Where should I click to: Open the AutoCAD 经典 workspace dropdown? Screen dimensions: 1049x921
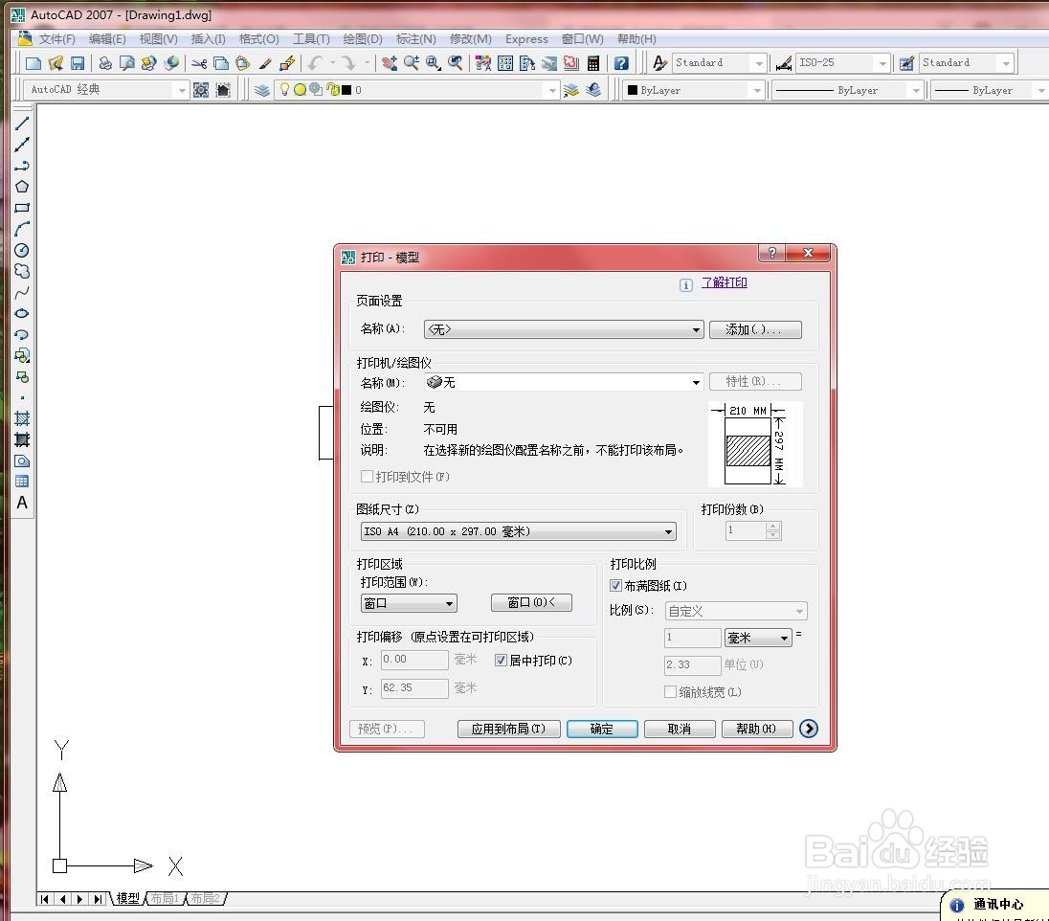(x=106, y=90)
